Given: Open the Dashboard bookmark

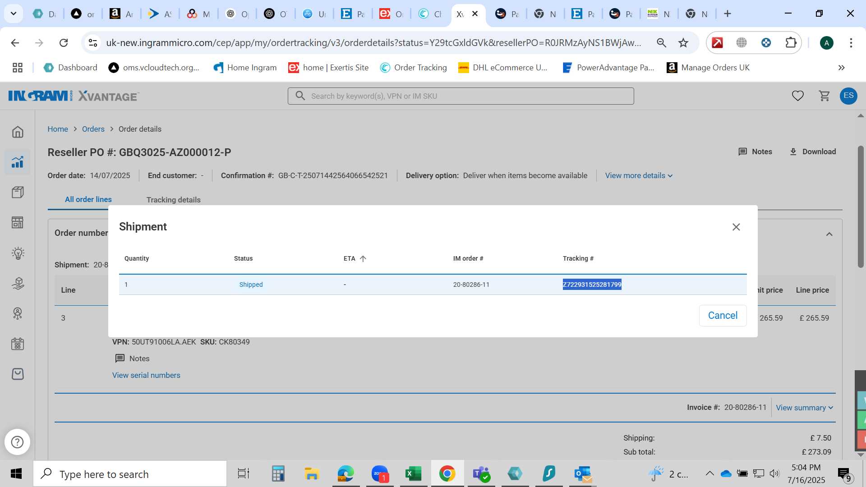Looking at the screenshot, I should point(70,68).
